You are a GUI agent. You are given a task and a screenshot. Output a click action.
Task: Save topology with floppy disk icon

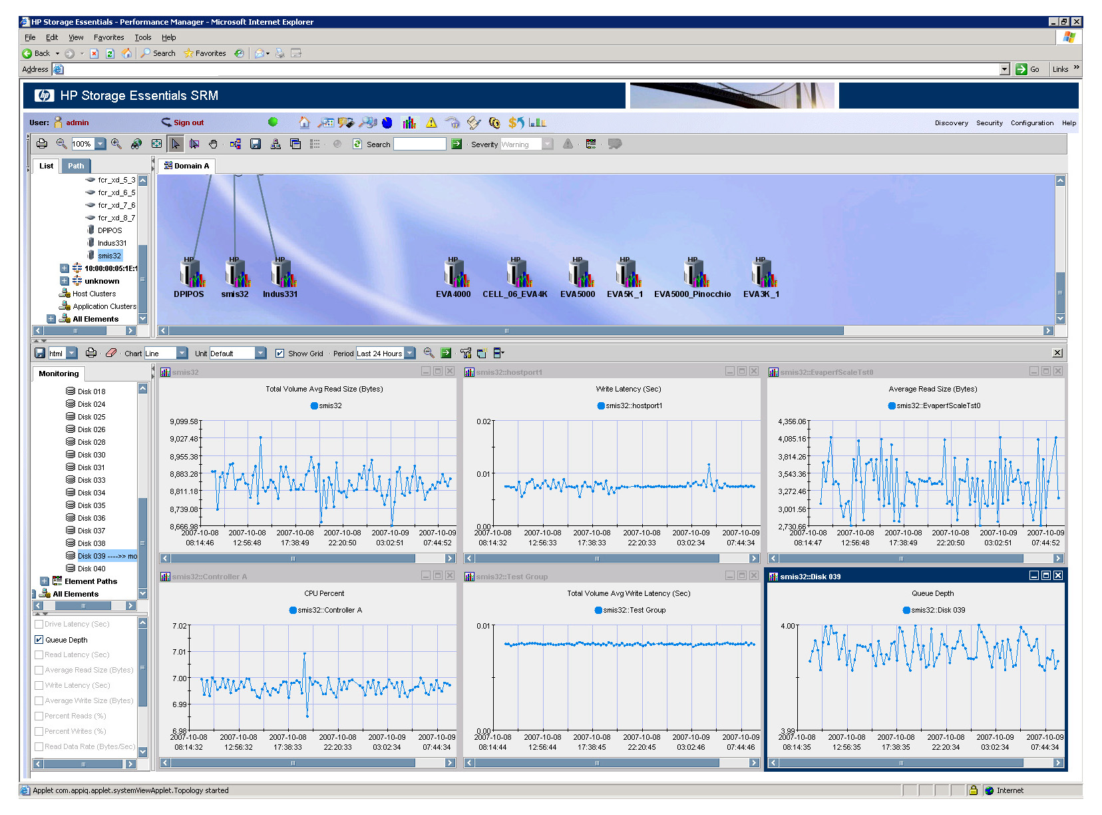255,144
